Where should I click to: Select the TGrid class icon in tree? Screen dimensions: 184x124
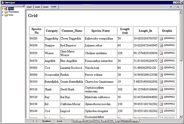(x=6, y=9)
